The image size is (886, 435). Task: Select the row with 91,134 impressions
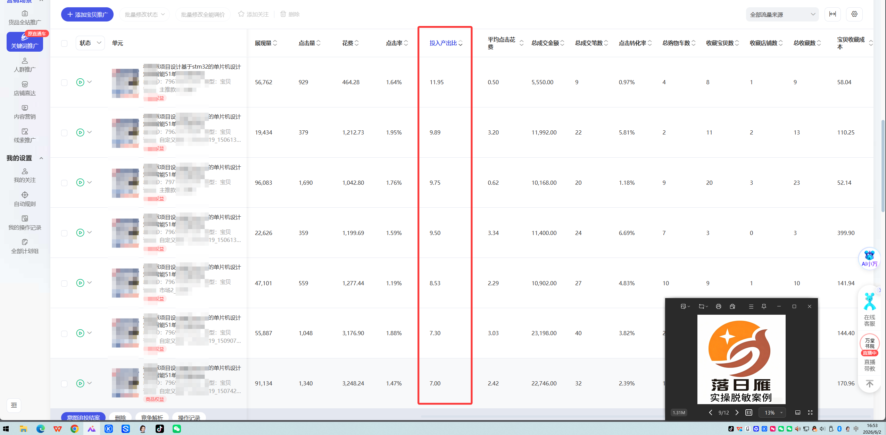(64, 384)
